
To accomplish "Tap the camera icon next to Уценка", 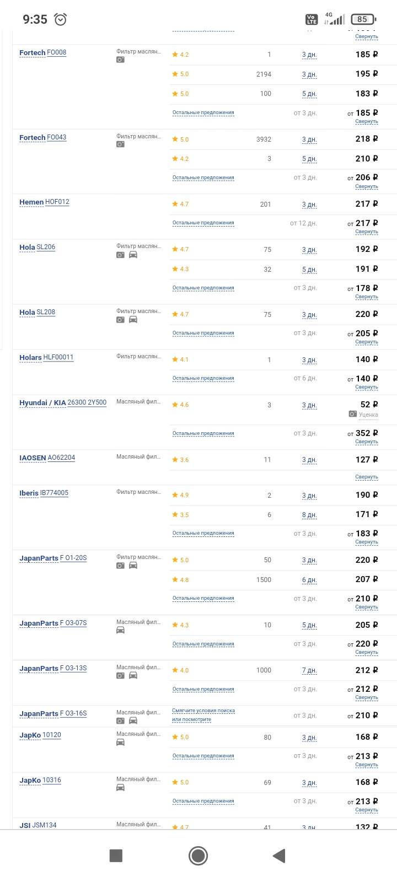I will coord(352,414).
